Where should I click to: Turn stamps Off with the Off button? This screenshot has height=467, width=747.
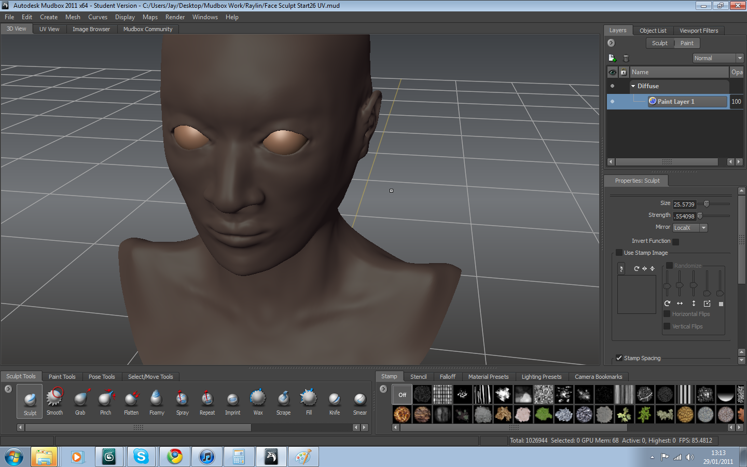pos(402,394)
